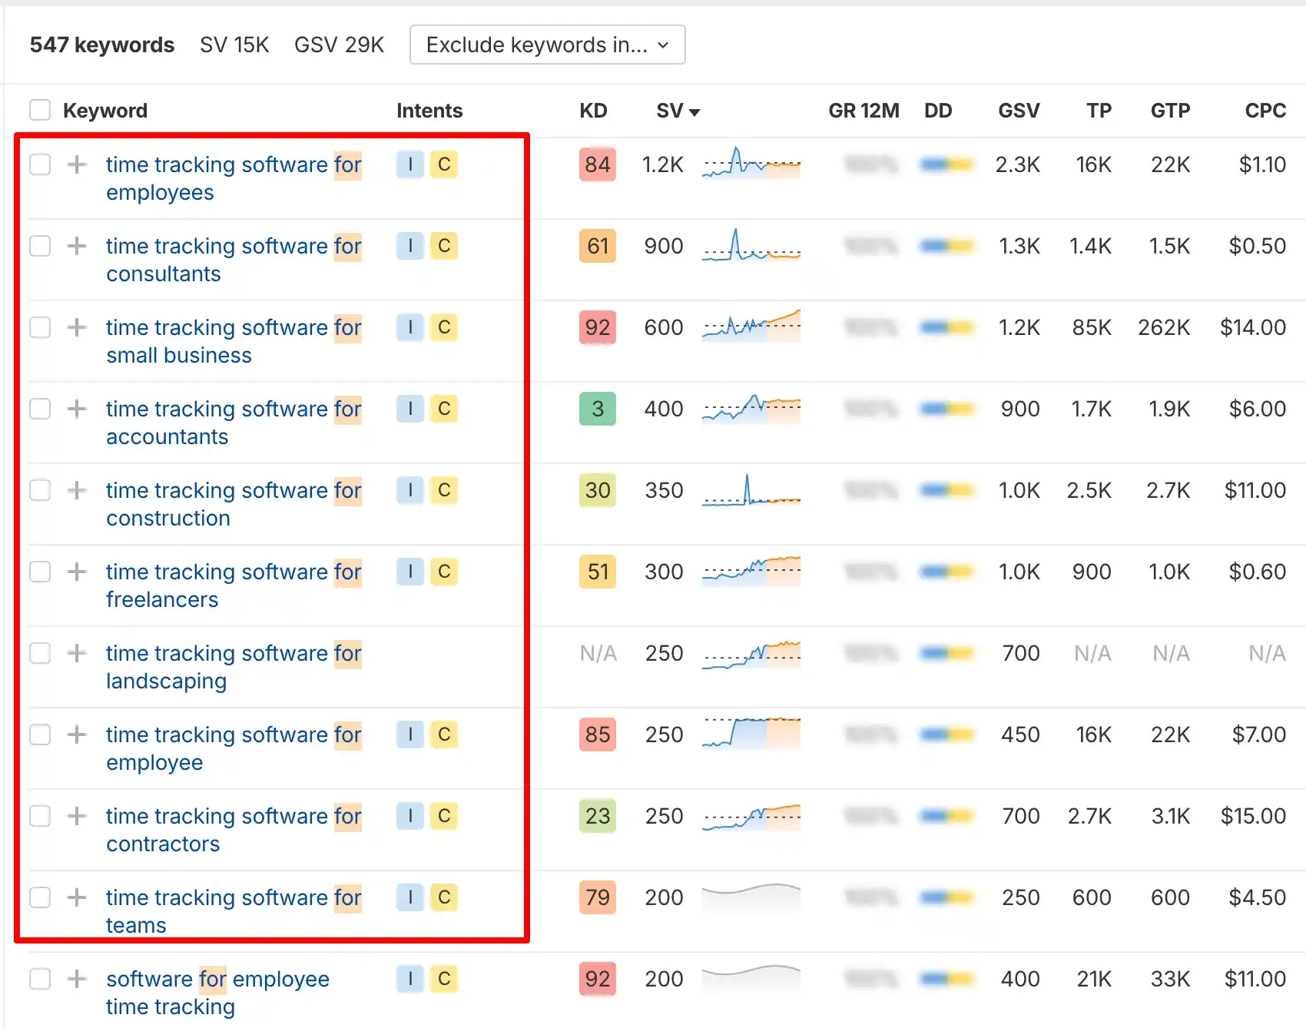Viewport: 1306px width, 1028px height.
Task: Click the plus icon beside "software for employee time tracking"
Action: click(x=76, y=979)
